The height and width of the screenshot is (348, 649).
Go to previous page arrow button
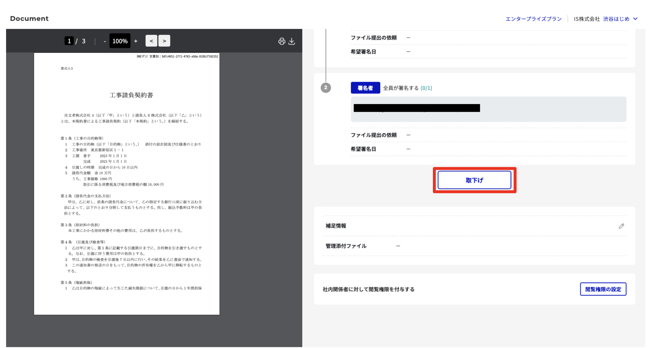coord(151,41)
